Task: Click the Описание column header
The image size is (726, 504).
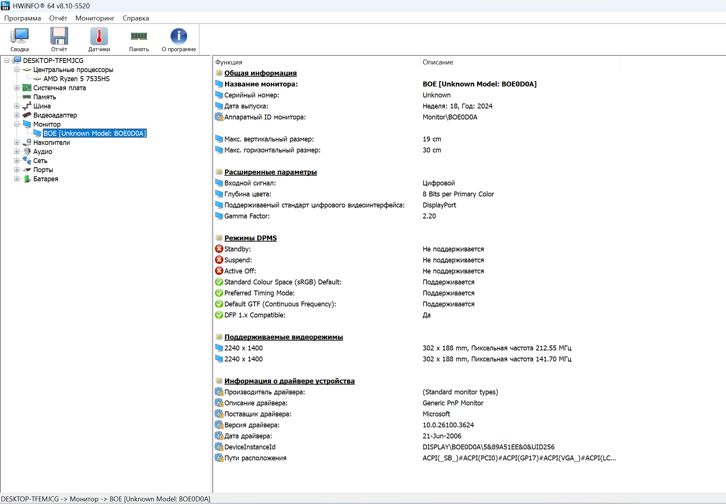Action: (520, 62)
